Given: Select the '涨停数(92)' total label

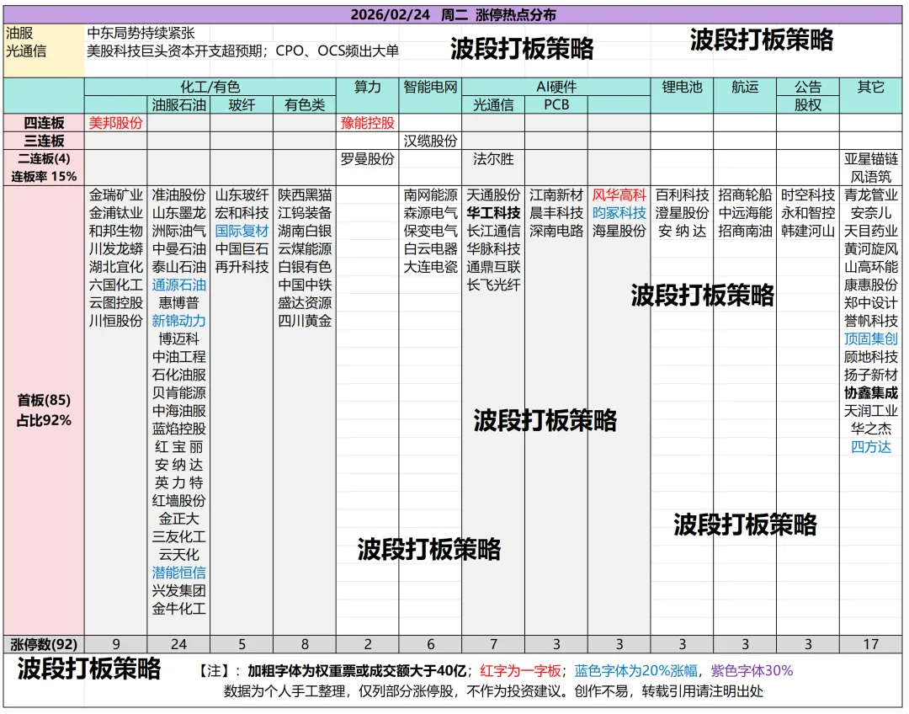Looking at the screenshot, I should (44, 644).
